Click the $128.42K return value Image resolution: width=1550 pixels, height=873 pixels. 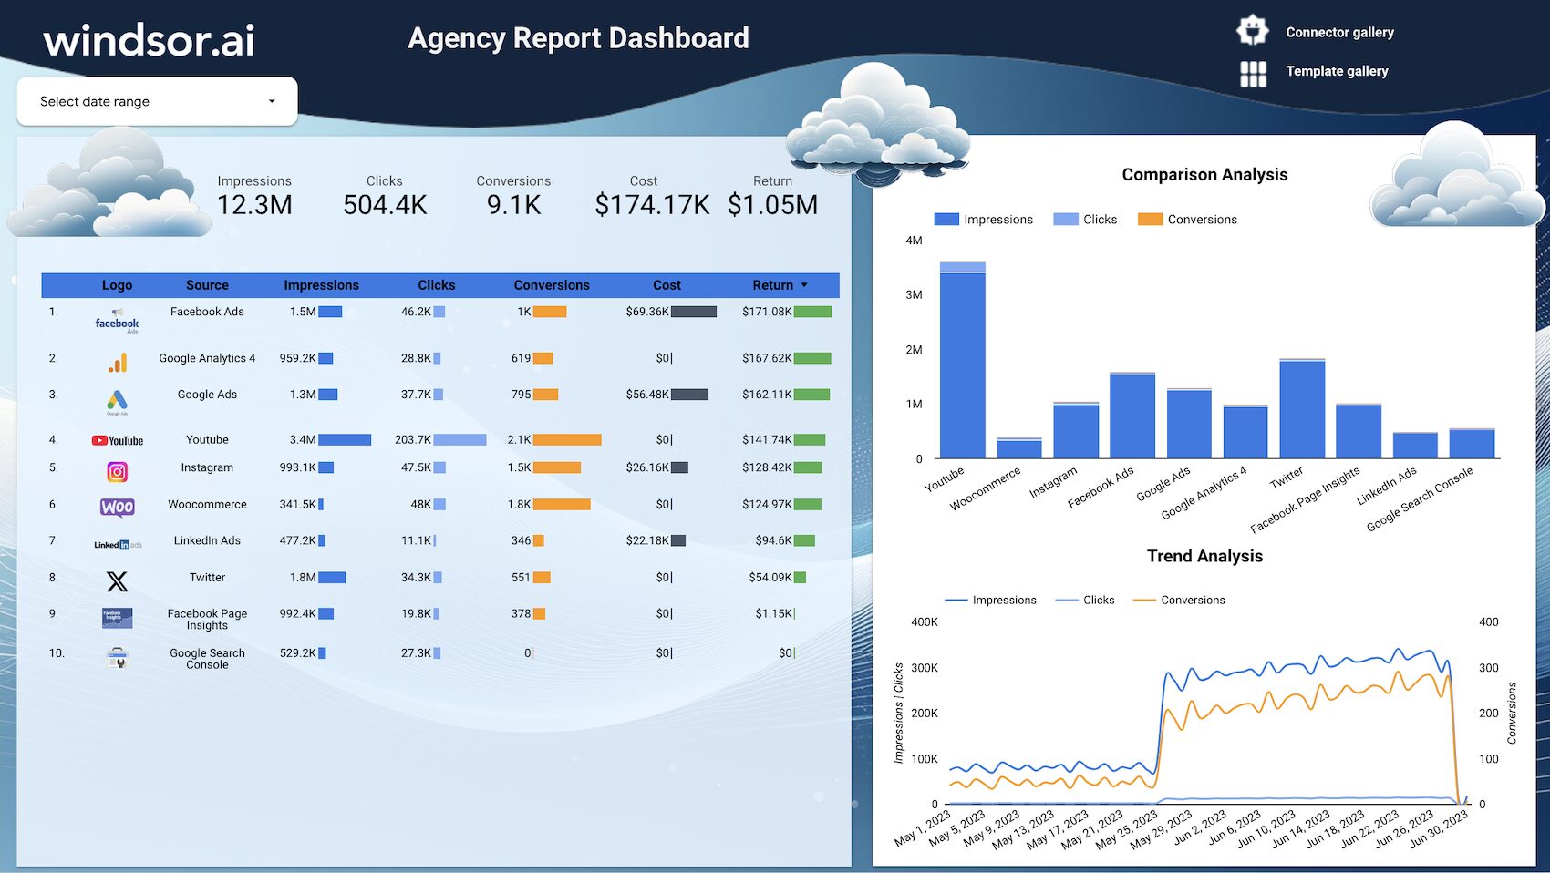[x=767, y=467]
